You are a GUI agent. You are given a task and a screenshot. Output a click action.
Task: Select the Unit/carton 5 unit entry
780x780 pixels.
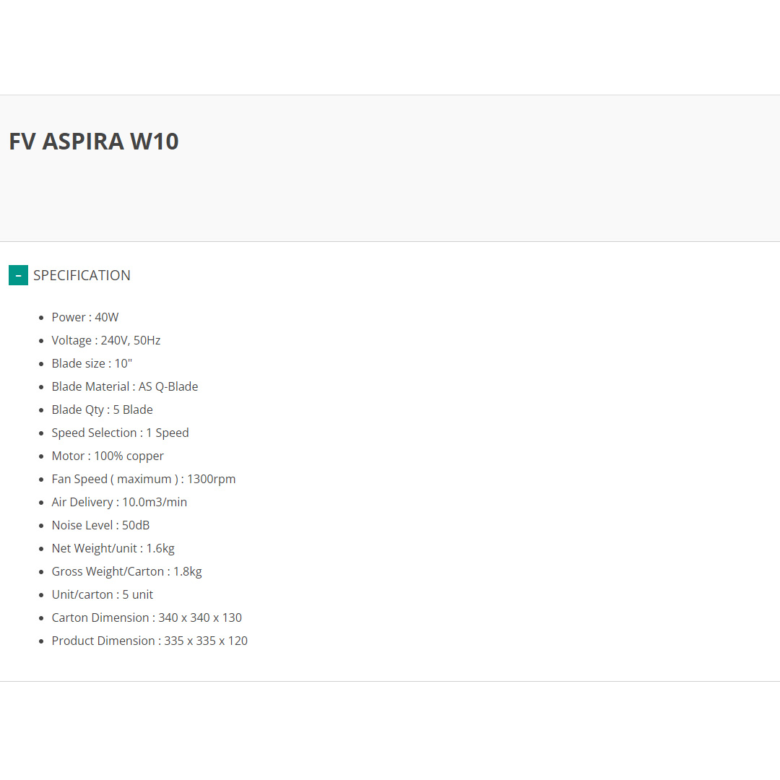pos(103,594)
